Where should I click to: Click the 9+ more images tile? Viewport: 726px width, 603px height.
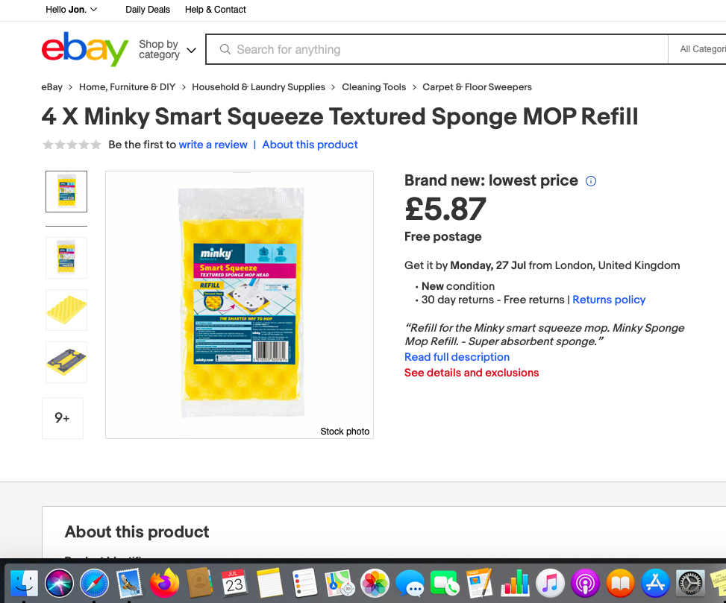62,418
